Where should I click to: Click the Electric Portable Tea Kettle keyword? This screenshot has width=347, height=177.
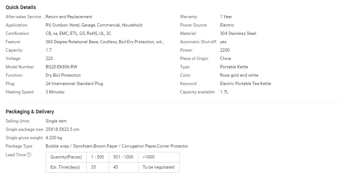pyautogui.click(x=245, y=84)
